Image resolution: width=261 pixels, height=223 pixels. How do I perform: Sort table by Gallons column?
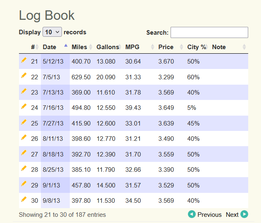pyautogui.click(x=109, y=47)
